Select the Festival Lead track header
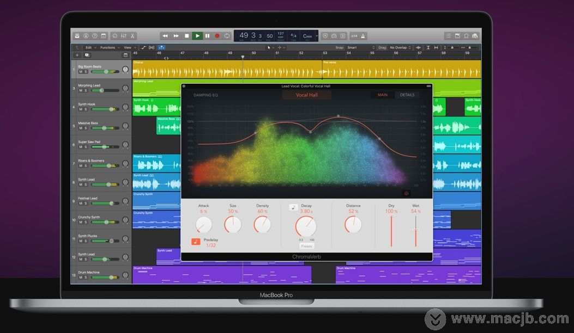The height and width of the screenshot is (333, 574). (x=101, y=201)
